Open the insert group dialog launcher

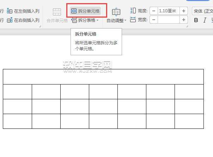point(40,26)
